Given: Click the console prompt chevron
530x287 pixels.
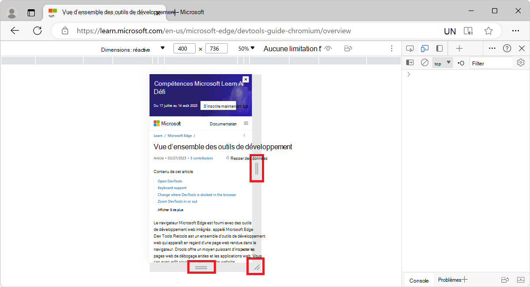Looking at the screenshot, I should 409,74.
